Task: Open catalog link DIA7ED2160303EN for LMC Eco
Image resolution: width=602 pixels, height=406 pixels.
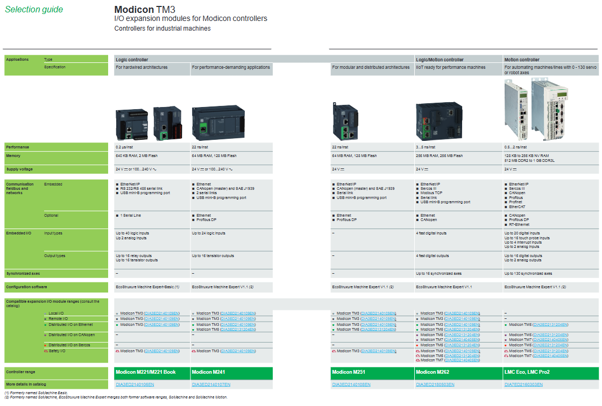Action: (523, 384)
